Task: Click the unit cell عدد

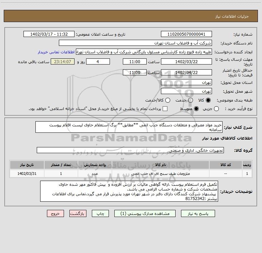Action: pos(95,174)
